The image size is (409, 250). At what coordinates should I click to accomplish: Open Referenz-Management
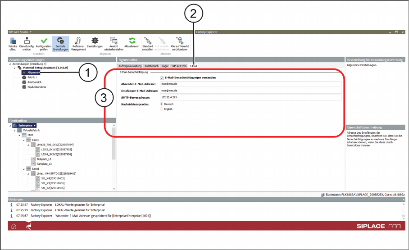[x=78, y=44]
